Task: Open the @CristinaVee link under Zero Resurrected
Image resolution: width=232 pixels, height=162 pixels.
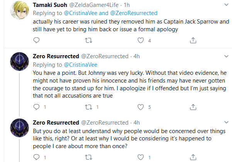Action: coord(81,65)
